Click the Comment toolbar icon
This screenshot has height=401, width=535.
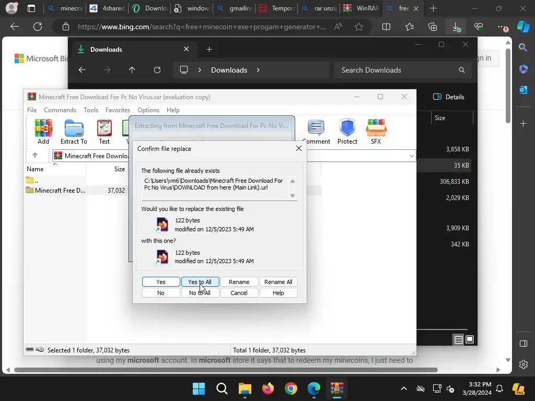pyautogui.click(x=316, y=132)
